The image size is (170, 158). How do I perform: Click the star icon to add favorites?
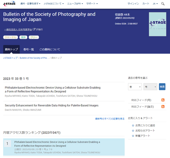pyautogui.click(x=133, y=125)
